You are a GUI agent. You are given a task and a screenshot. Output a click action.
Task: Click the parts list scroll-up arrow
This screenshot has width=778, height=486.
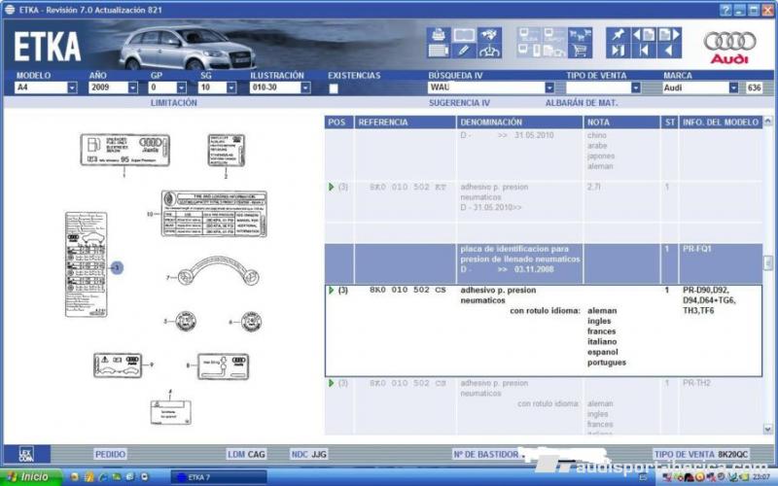click(x=767, y=121)
